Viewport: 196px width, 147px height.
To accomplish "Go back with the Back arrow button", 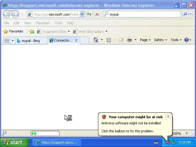I will coord(6,14).
